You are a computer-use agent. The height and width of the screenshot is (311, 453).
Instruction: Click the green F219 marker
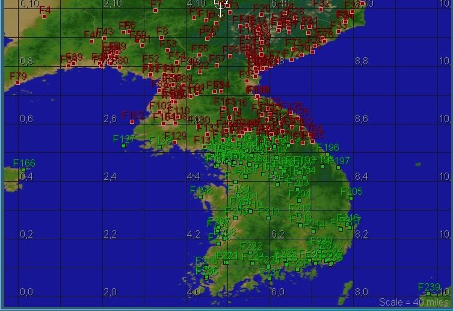(x=219, y=244)
